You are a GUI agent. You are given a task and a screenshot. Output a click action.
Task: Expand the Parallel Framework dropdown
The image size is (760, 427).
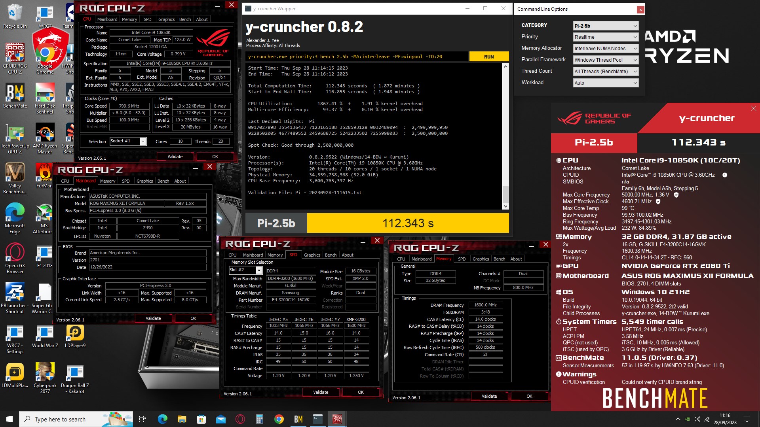pos(606,60)
